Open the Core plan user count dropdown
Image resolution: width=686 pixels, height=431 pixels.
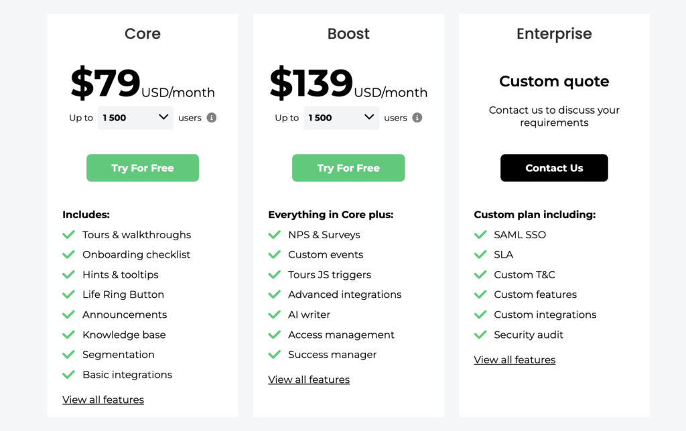tap(135, 118)
